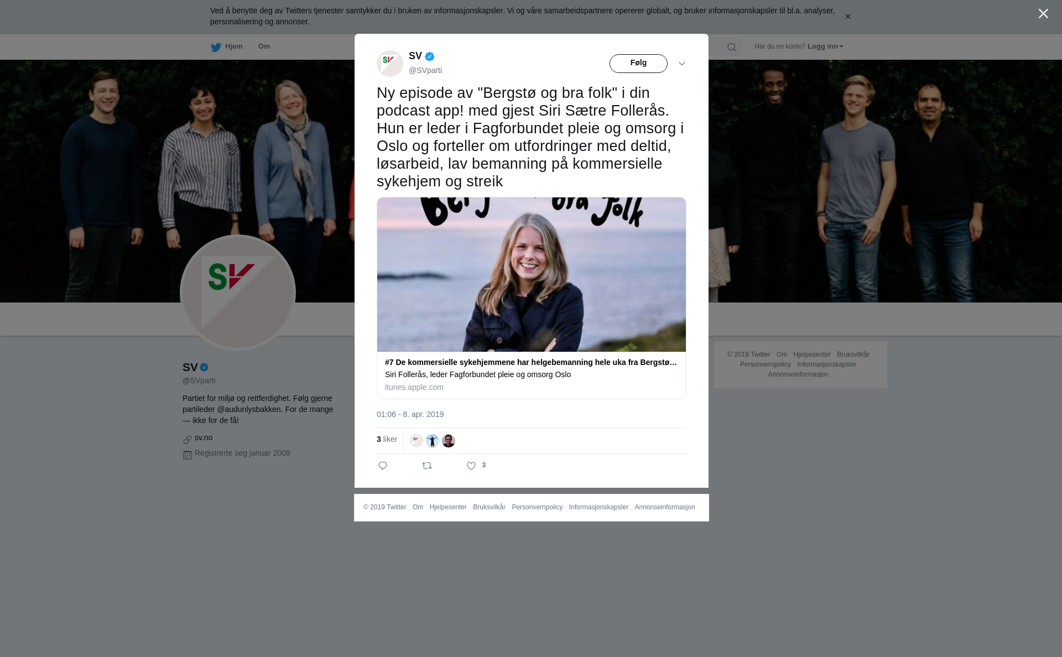Click the first liker avatar with SV logo
This screenshot has height=657, width=1062.
pos(417,441)
